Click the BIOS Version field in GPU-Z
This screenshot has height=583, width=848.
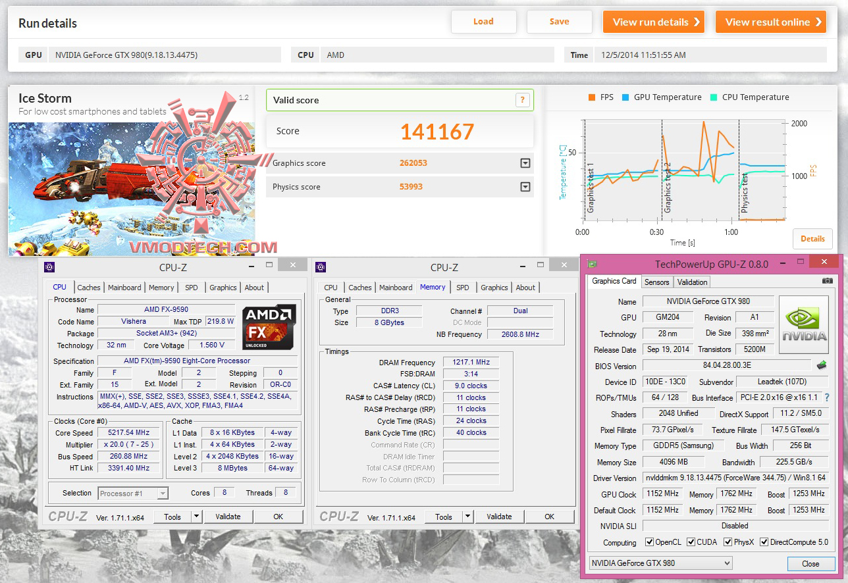[x=727, y=366]
